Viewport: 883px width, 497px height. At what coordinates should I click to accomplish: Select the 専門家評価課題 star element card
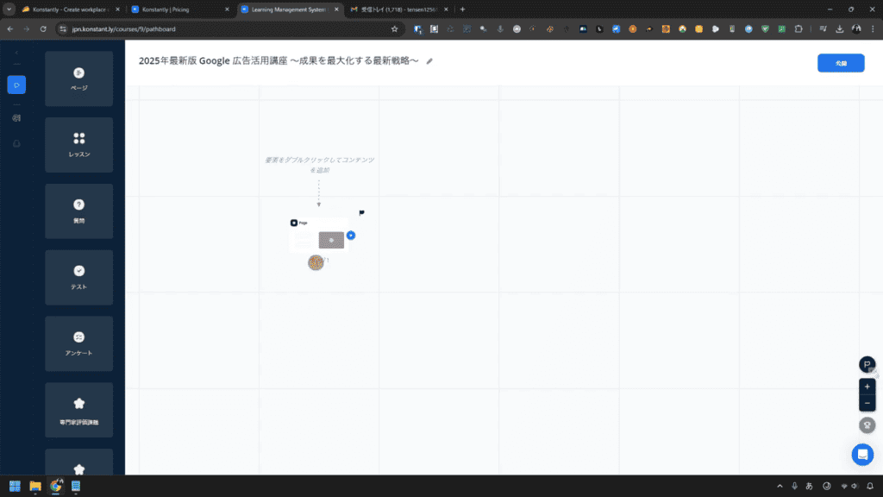(78, 410)
